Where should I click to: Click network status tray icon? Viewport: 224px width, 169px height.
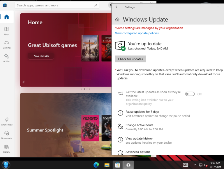point(200,165)
